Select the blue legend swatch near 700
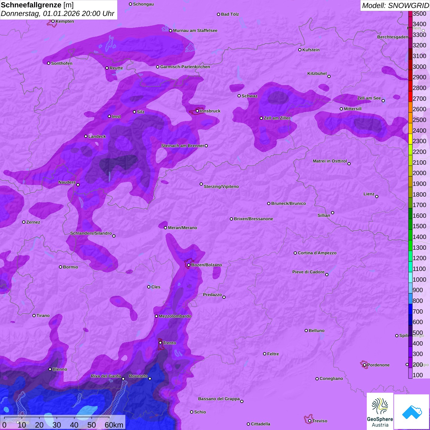This screenshot has width=430, height=430. point(410,309)
